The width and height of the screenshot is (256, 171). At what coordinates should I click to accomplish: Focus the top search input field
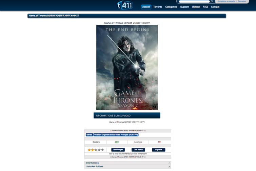click(194, 1)
